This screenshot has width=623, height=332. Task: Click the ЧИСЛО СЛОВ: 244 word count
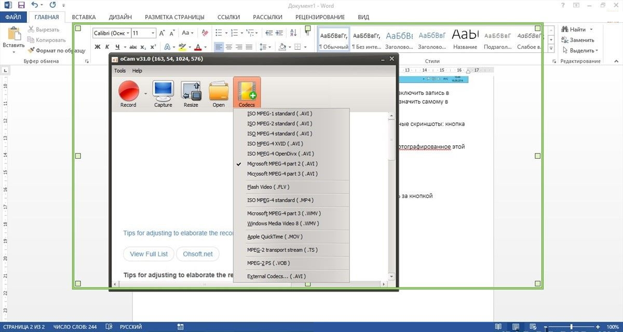76,327
